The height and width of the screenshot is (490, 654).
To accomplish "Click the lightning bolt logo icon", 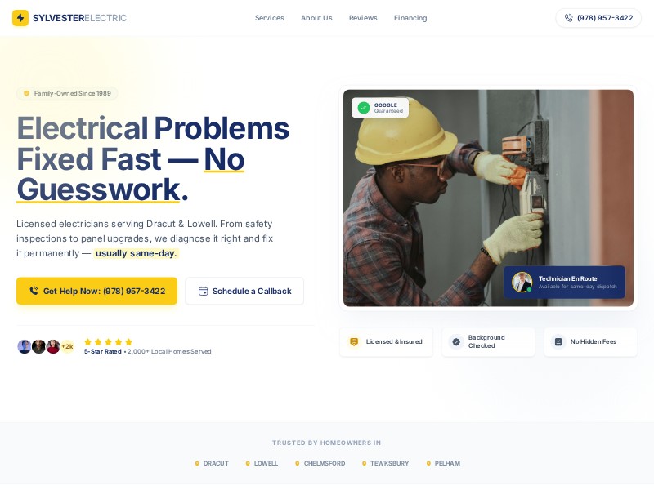I will click(x=20, y=18).
